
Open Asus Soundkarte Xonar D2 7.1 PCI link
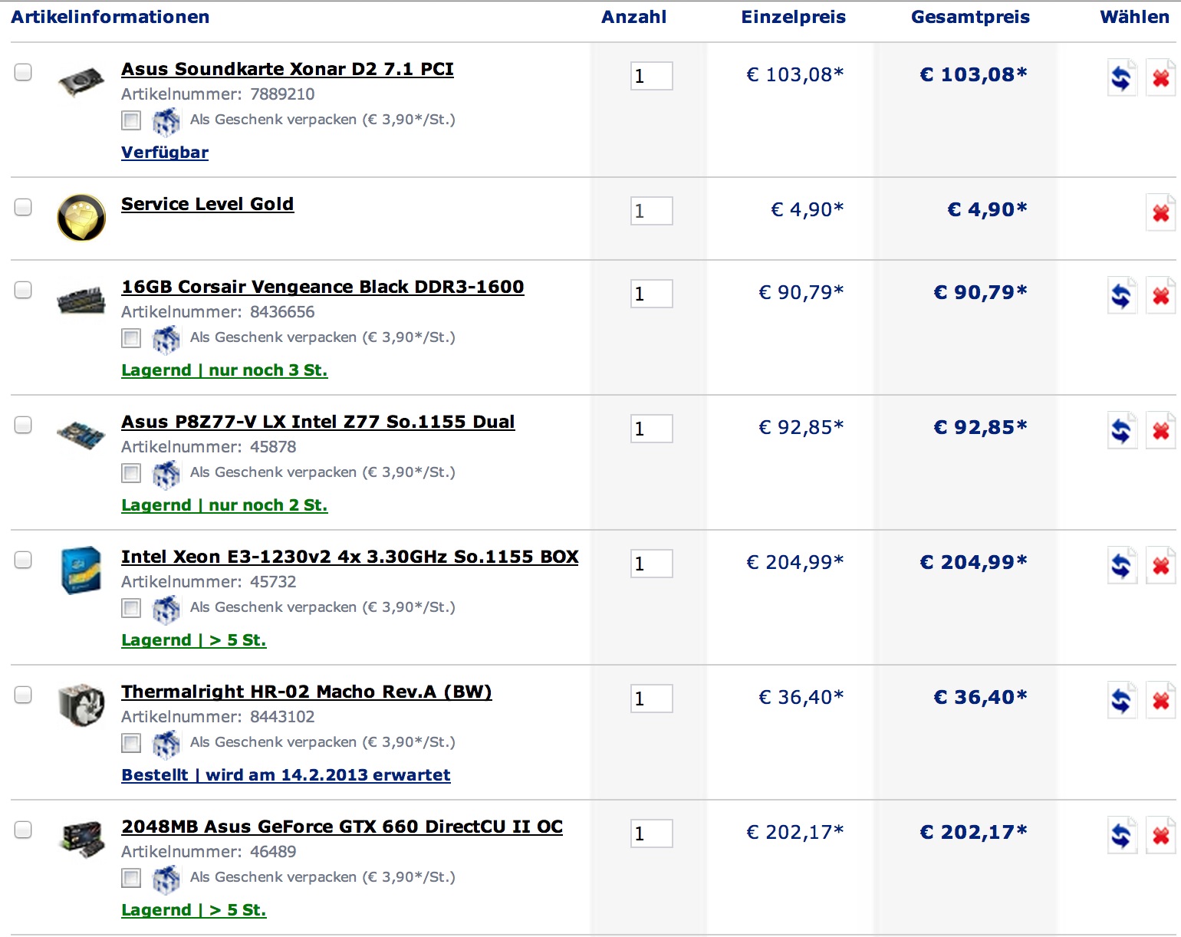tap(288, 69)
